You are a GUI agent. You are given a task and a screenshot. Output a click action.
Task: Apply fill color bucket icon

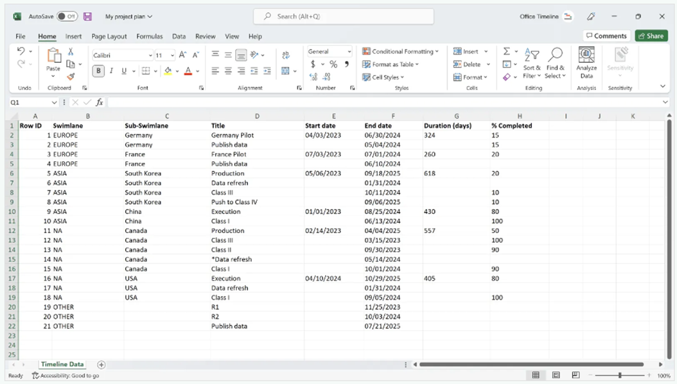point(168,71)
